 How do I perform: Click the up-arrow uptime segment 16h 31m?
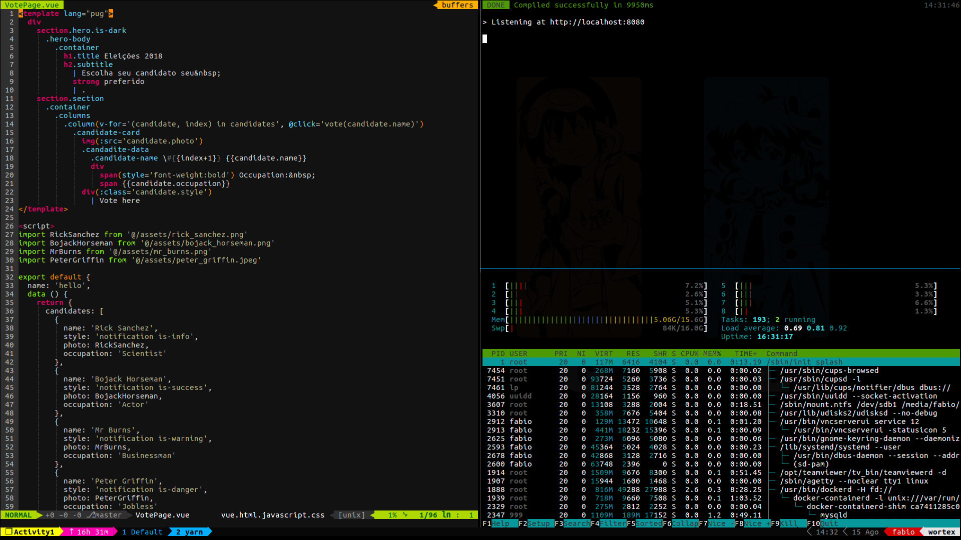89,532
